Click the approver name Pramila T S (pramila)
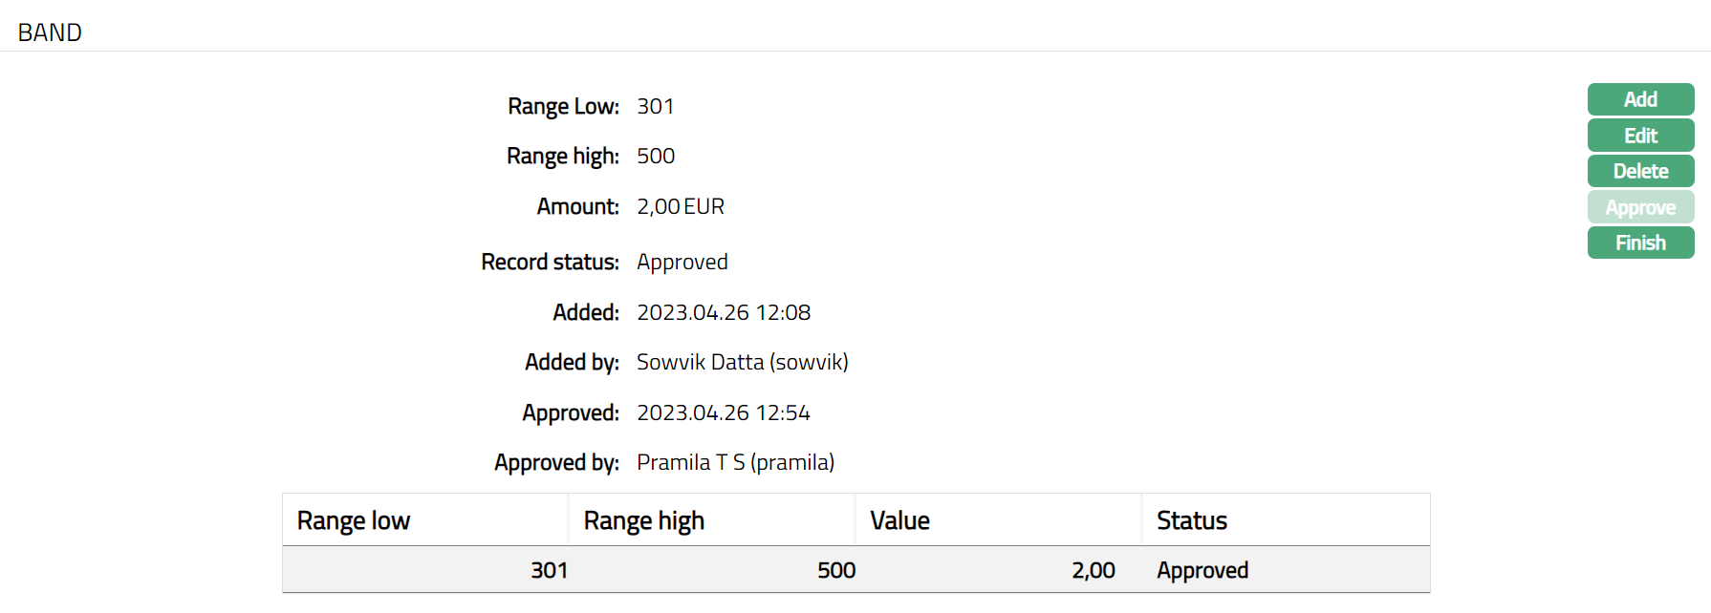 (x=735, y=462)
